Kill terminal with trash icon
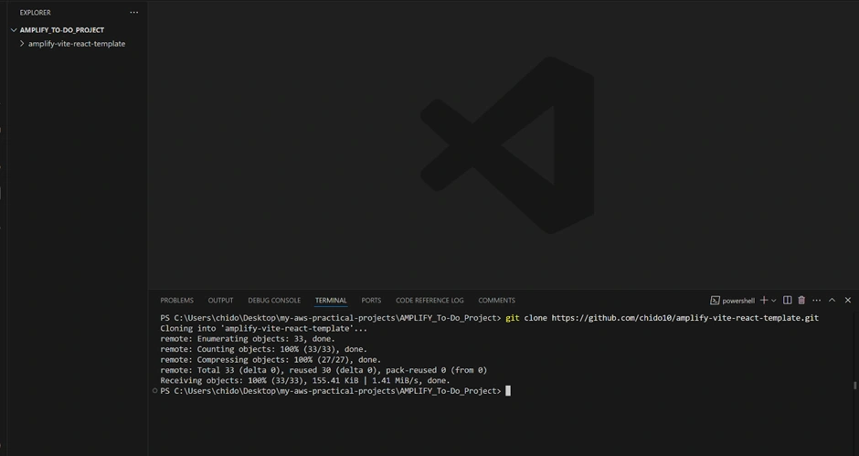859x456 pixels. point(801,301)
